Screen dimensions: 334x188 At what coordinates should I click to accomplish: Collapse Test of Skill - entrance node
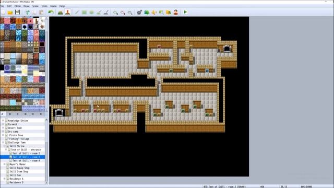coord(6,150)
